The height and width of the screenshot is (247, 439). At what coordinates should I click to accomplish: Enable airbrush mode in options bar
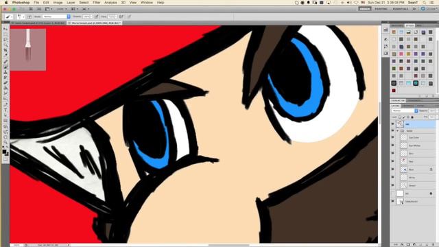tap(121, 16)
